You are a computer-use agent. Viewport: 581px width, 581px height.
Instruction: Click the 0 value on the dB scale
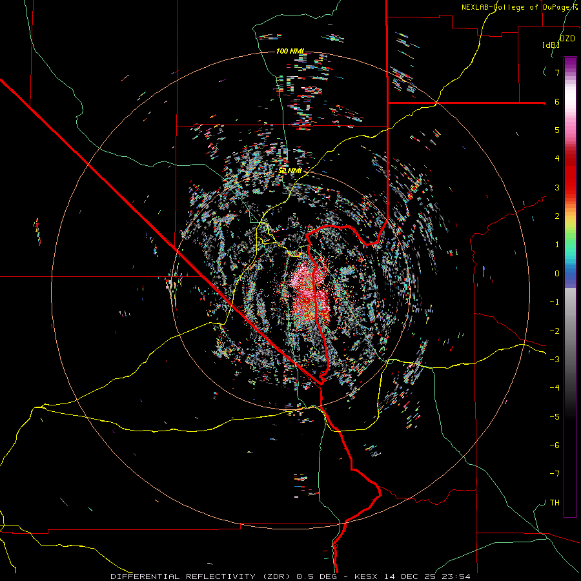click(x=557, y=274)
